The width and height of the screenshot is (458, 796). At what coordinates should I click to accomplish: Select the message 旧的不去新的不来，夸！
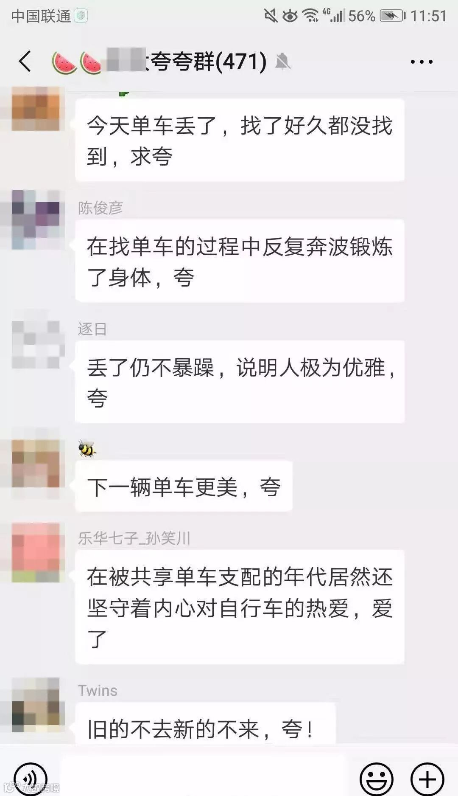pyautogui.click(x=205, y=723)
